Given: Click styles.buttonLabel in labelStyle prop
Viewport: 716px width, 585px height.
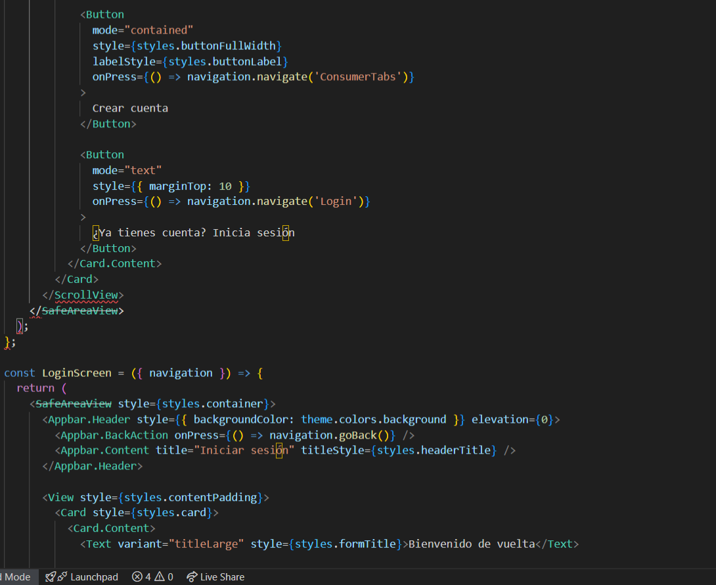Looking at the screenshot, I should (x=225, y=61).
